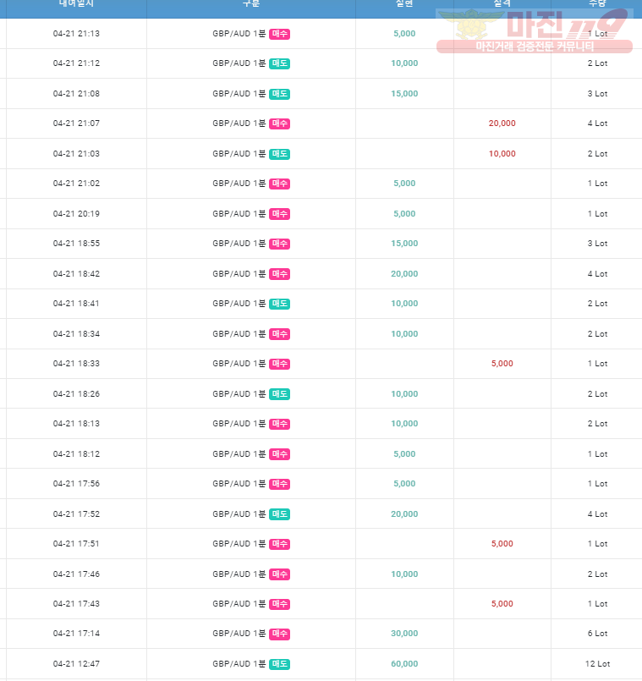Click the 매도 badge in the 04-21 17:52 row
This screenshot has height=681, width=642.
coord(279,514)
